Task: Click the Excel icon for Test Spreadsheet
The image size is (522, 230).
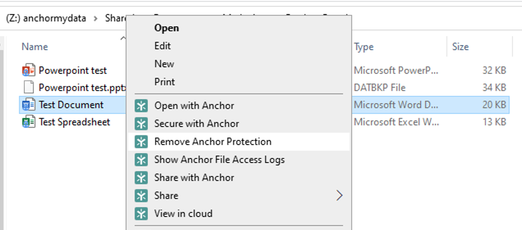Action: pyautogui.click(x=28, y=122)
